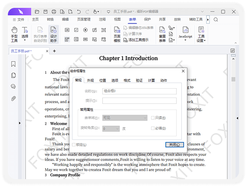Add a check box form field

[x=76, y=30]
